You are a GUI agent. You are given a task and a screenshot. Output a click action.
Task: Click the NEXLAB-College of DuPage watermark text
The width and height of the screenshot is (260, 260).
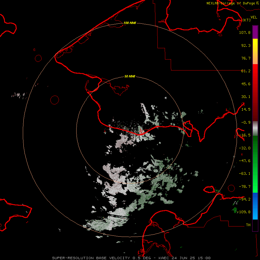[x=232, y=3]
